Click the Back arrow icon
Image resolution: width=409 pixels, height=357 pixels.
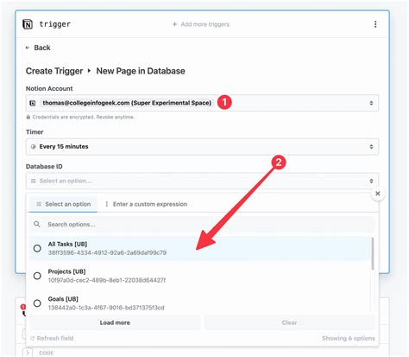pos(28,48)
